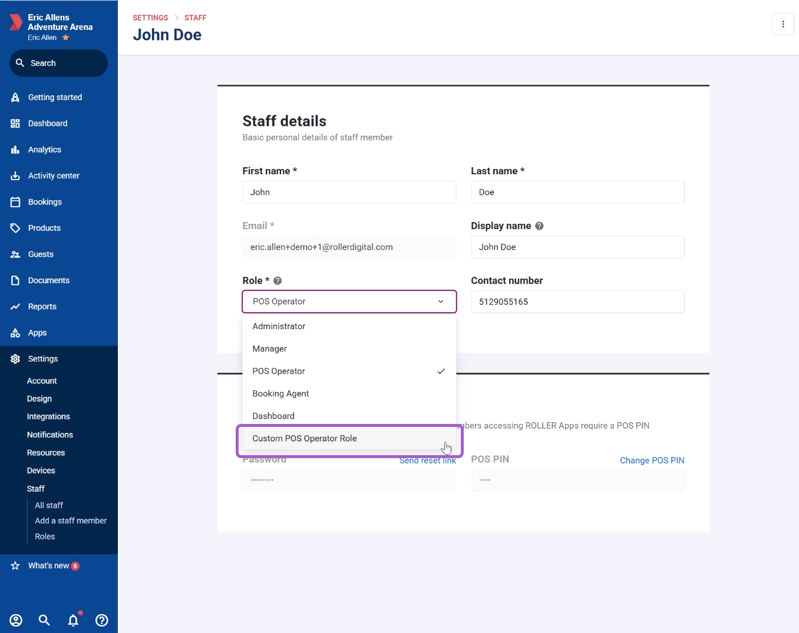Pick Booking Agent role option
This screenshot has height=633, width=799.
[280, 393]
